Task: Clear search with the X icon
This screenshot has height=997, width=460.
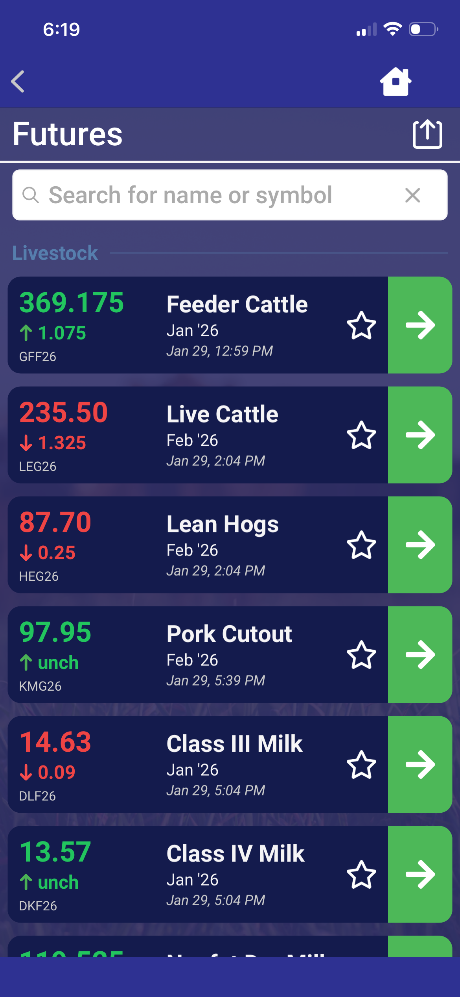Action: click(412, 195)
